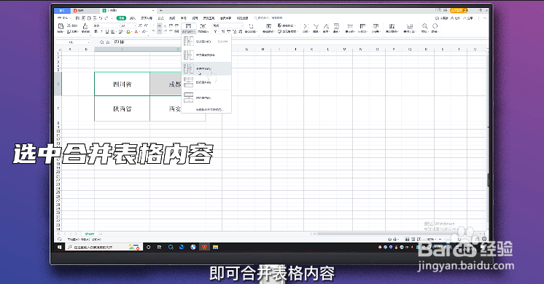
Task: Switch to the Page Layout ribbon tab
Action: point(147,18)
